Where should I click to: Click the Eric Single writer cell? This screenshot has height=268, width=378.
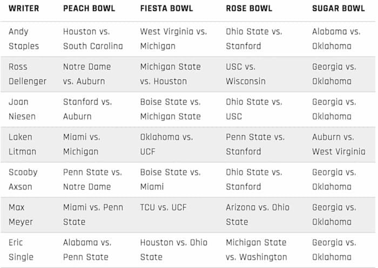[21, 249]
